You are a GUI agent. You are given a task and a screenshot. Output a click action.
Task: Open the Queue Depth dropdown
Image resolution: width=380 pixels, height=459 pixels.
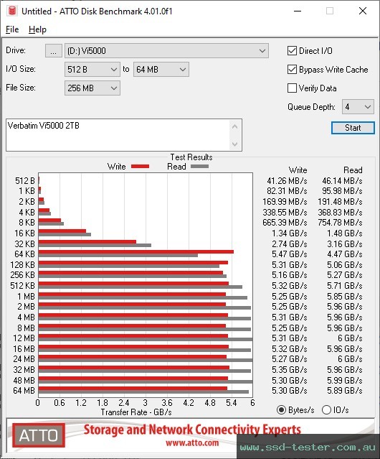[x=358, y=107]
